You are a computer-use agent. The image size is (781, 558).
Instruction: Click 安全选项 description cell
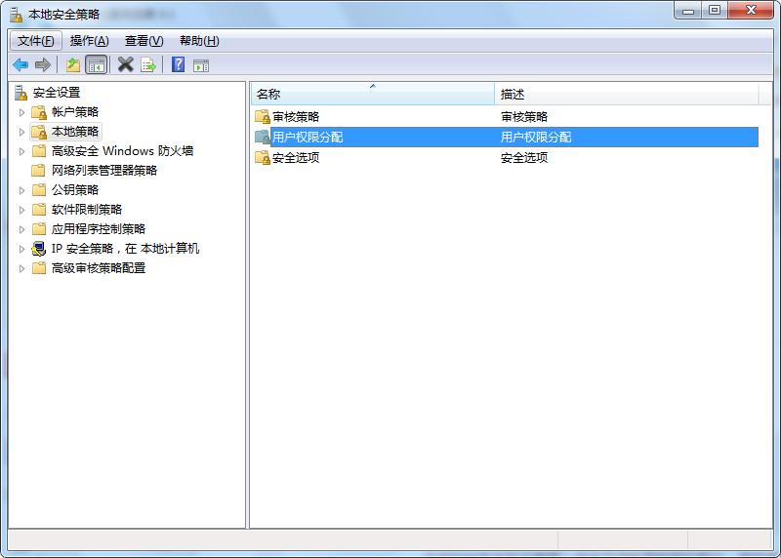pyautogui.click(x=524, y=158)
